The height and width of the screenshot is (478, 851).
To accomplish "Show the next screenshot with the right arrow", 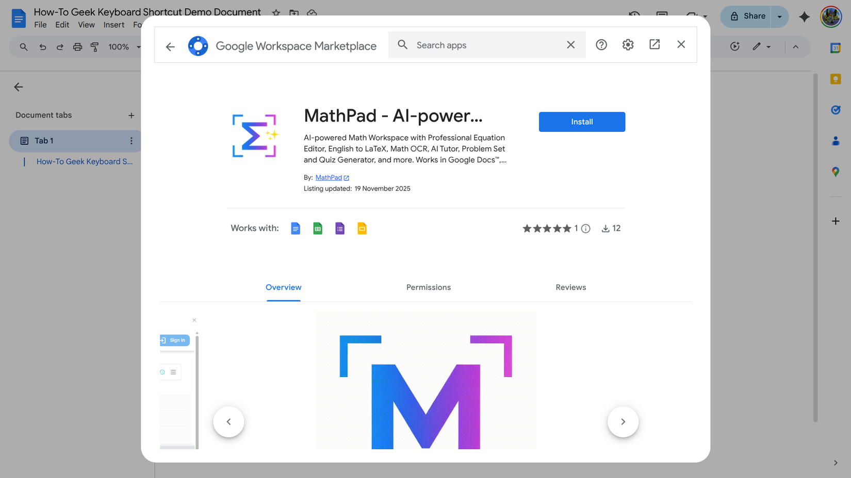I will tap(623, 421).
